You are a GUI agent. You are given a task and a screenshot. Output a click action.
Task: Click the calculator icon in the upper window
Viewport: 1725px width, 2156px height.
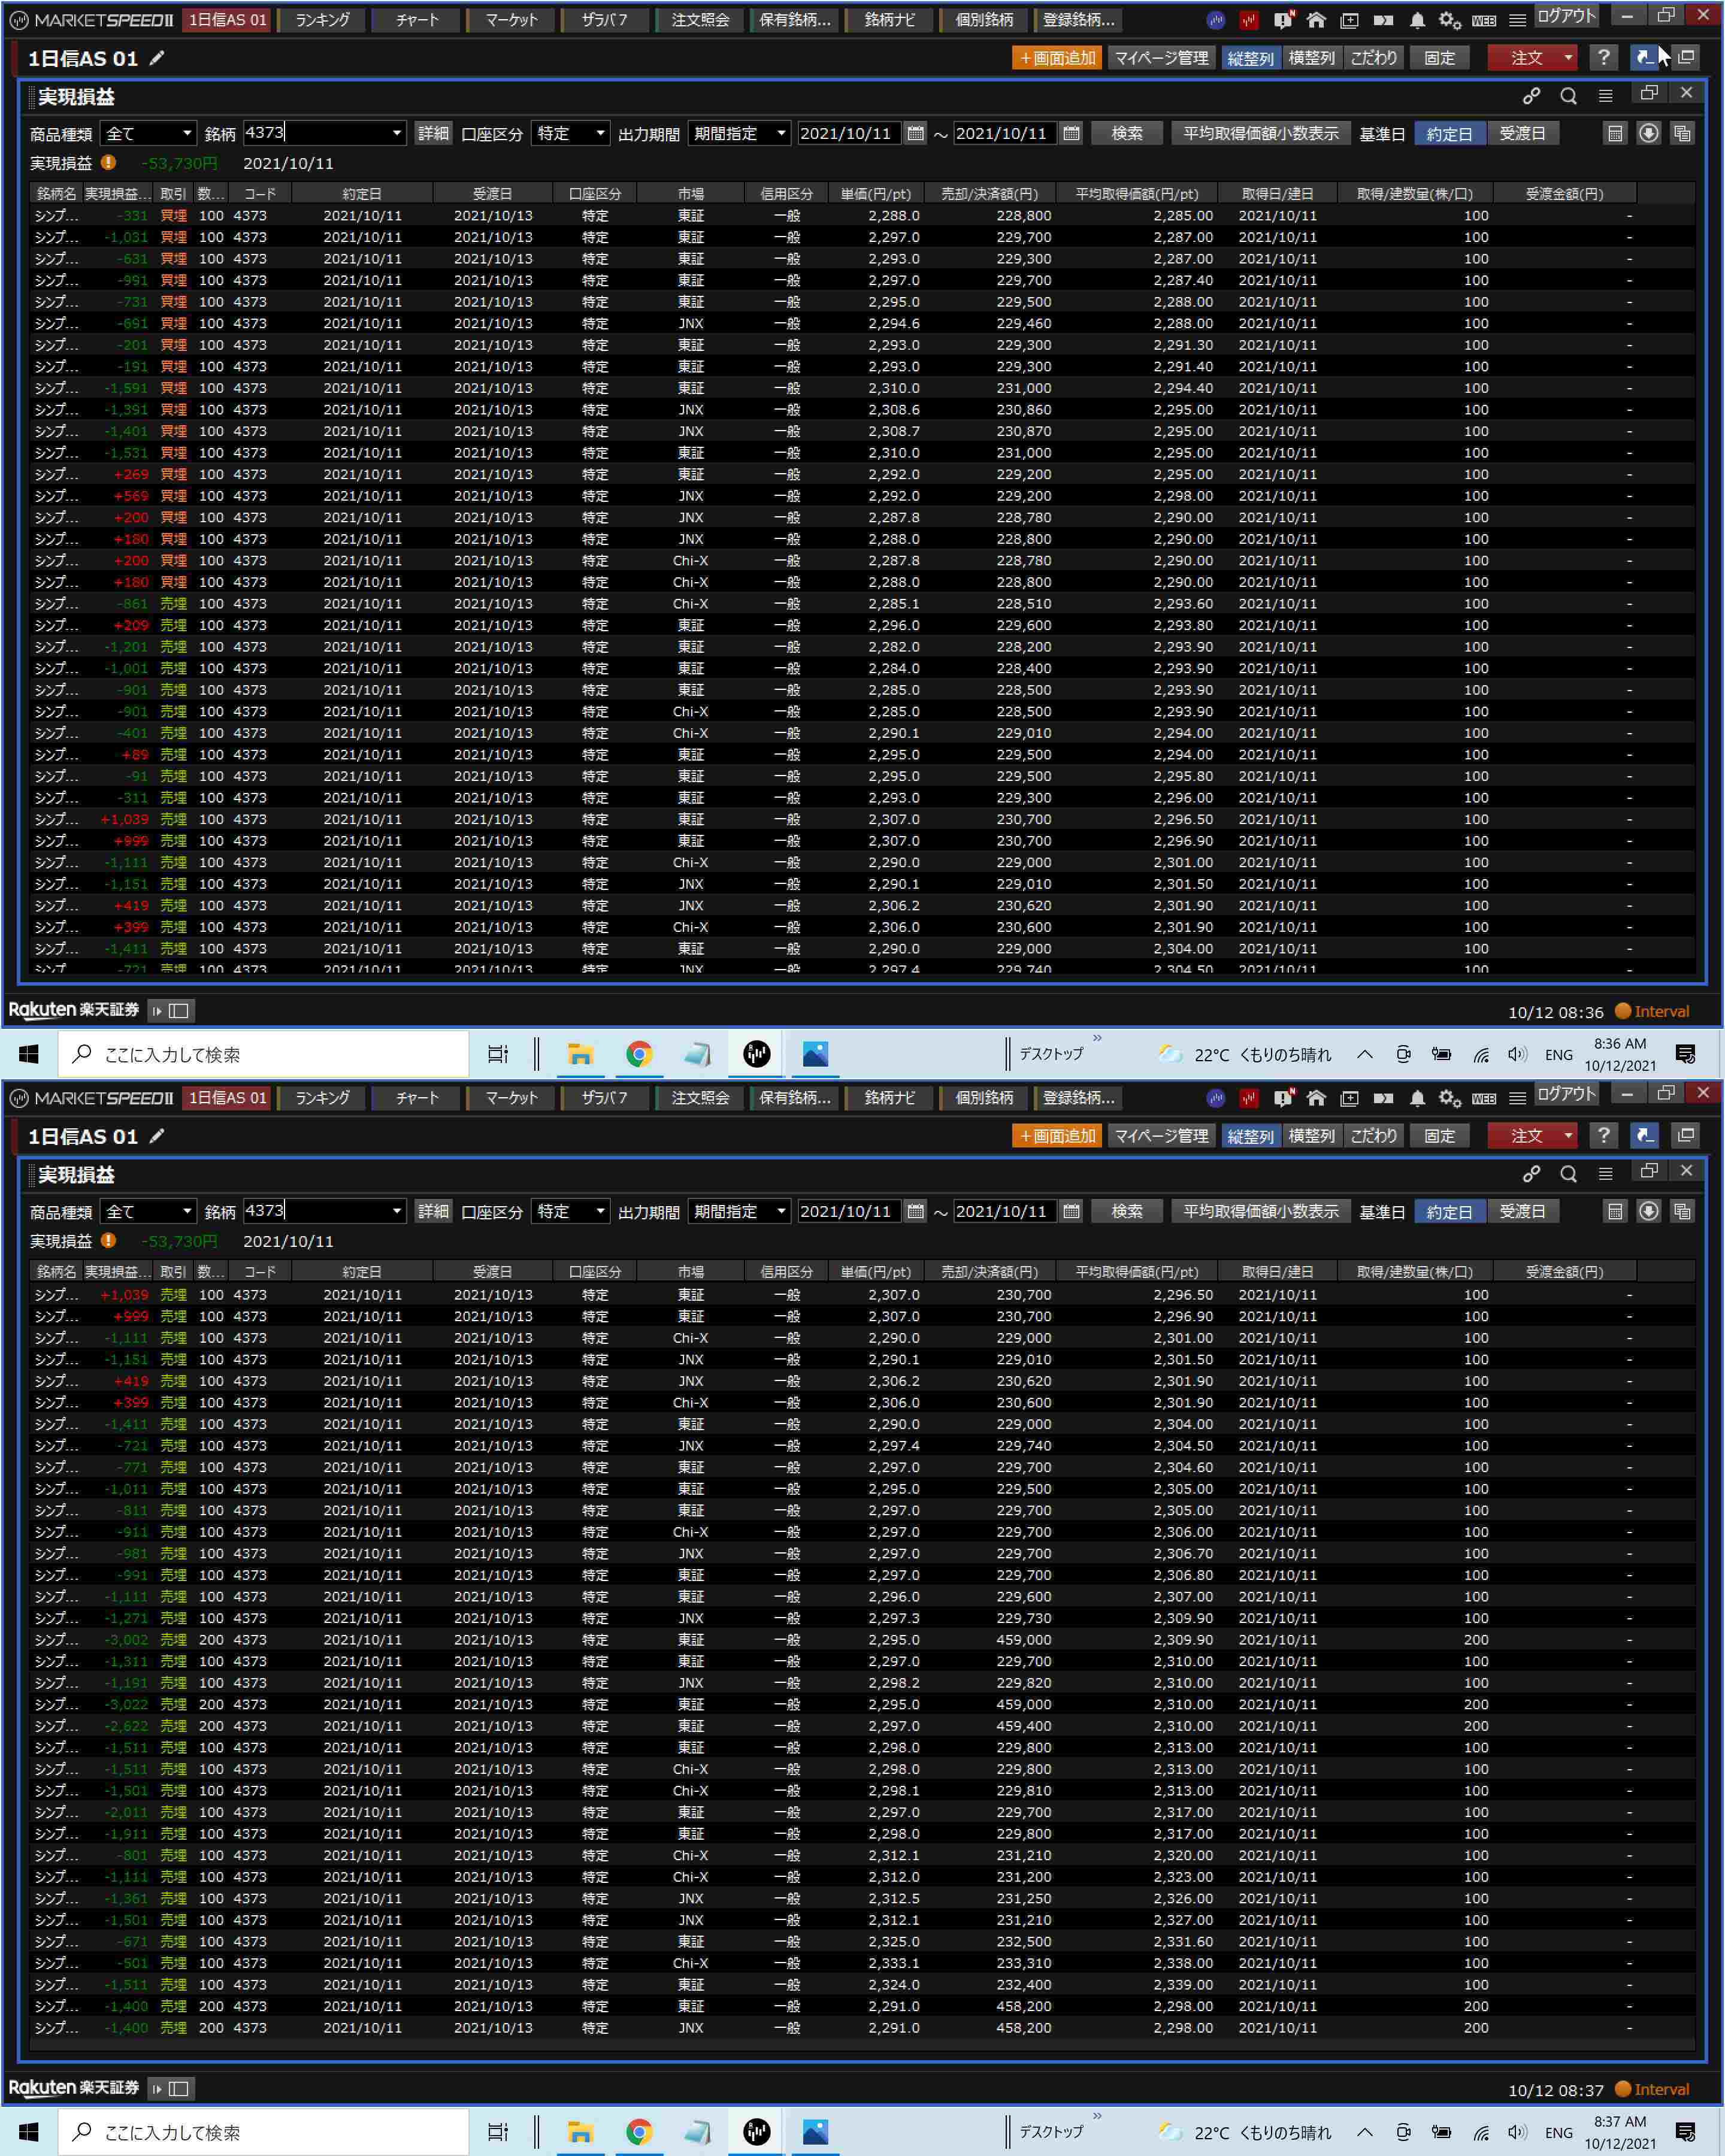[1615, 133]
